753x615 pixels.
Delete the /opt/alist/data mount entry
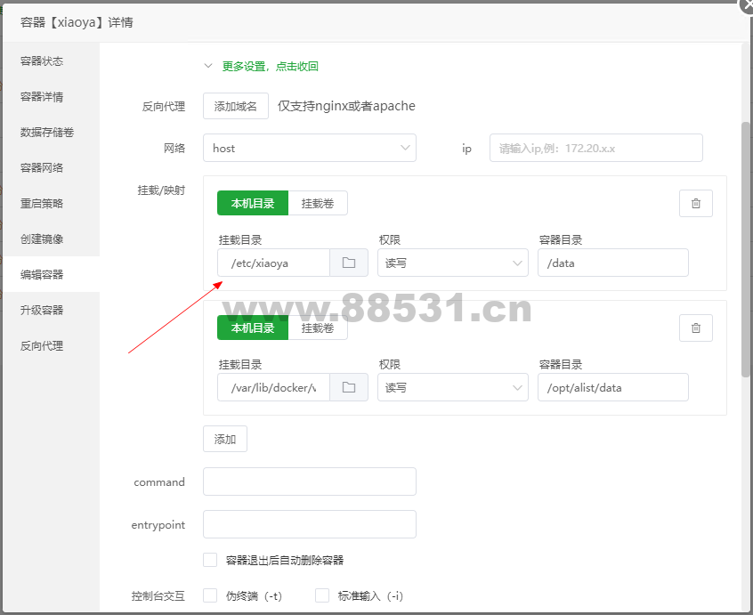695,328
